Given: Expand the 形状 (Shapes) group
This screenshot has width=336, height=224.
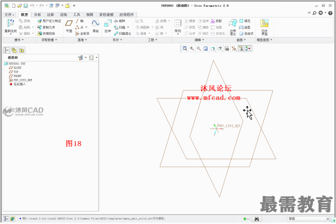Looking at the screenshot, I should pyautogui.click(x=117, y=40).
